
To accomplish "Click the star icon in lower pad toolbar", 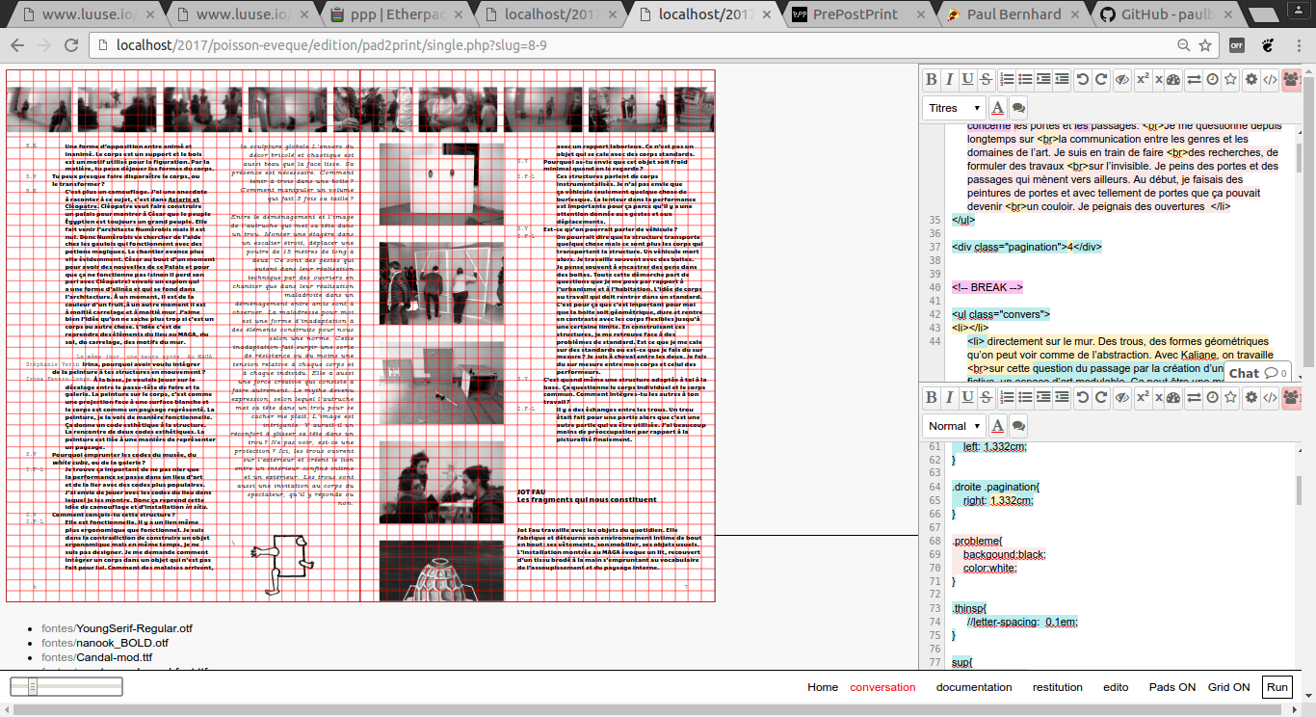I will point(1230,397).
